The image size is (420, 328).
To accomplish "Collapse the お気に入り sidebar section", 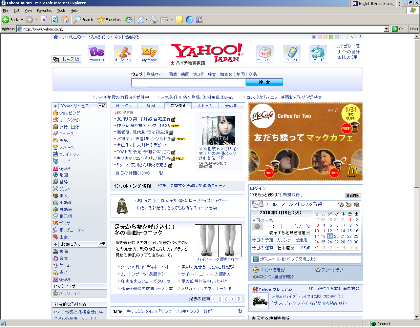I will pos(55,244).
